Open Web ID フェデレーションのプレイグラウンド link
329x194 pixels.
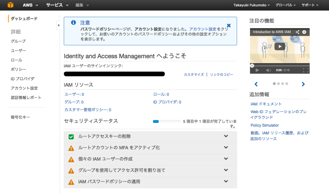pyautogui.click(x=278, y=115)
